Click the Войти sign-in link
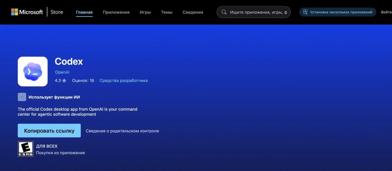This screenshot has height=171, width=392. (x=386, y=12)
